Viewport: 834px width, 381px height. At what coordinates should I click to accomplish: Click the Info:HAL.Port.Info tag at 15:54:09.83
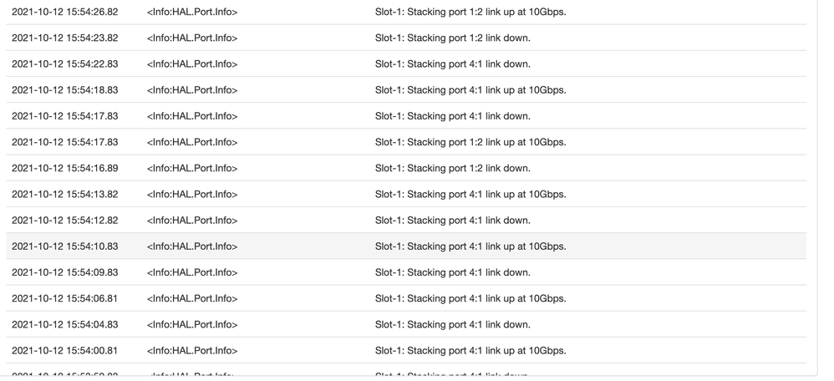[x=192, y=272]
